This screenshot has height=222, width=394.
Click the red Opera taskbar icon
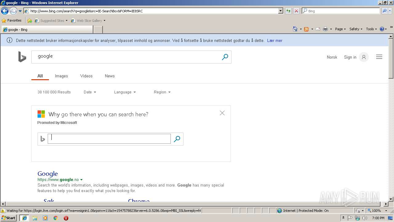point(66,218)
